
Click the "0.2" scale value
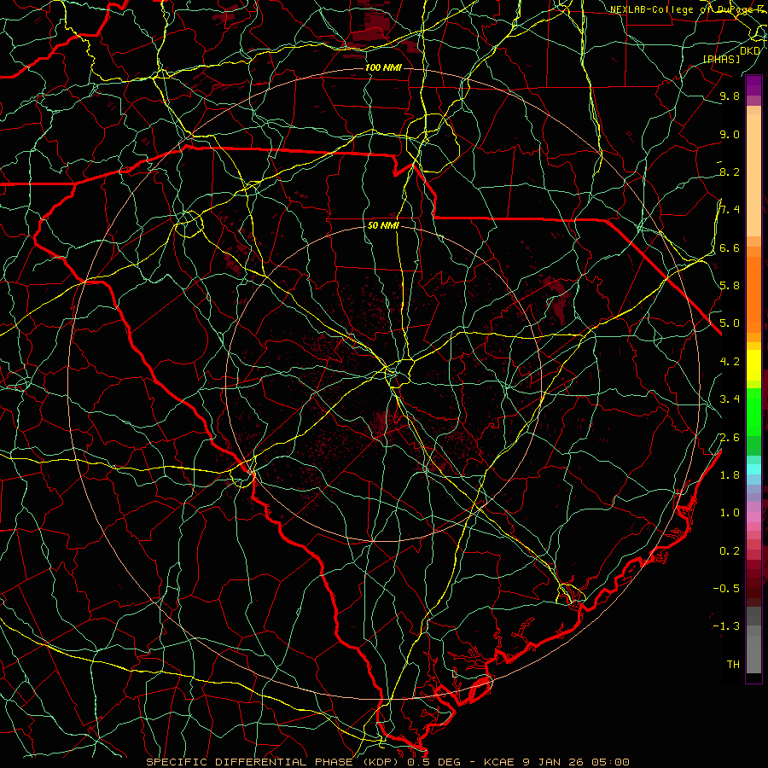[x=730, y=551]
